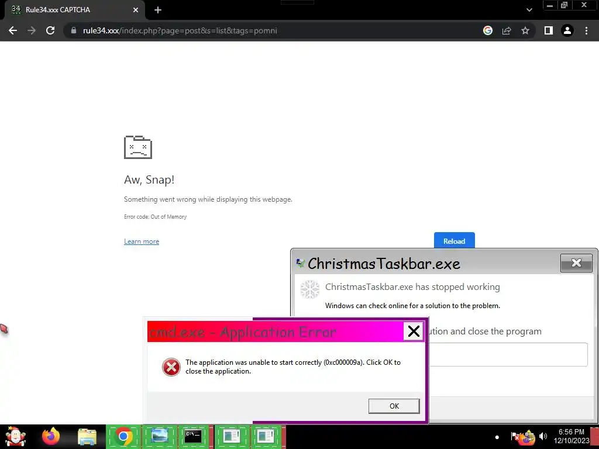
Task: Close the ChristmasTaskbar.exe dialog
Action: point(576,263)
